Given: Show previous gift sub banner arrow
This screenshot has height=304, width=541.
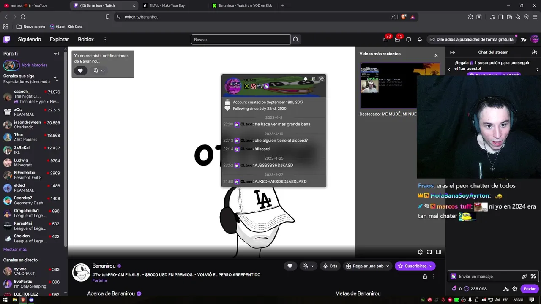Looking at the screenshot, I should pyautogui.click(x=449, y=69).
